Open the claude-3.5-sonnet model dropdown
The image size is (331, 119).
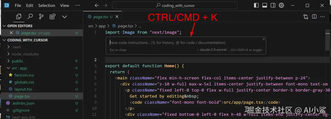(212, 50)
